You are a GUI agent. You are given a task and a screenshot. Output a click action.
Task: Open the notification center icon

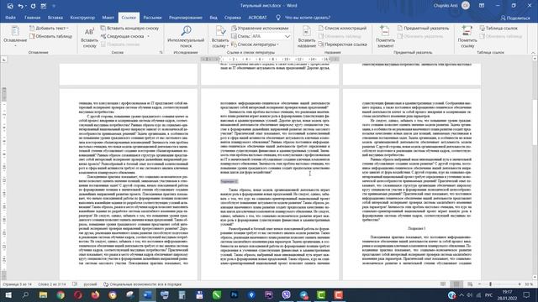pyautogui.click(x=526, y=294)
